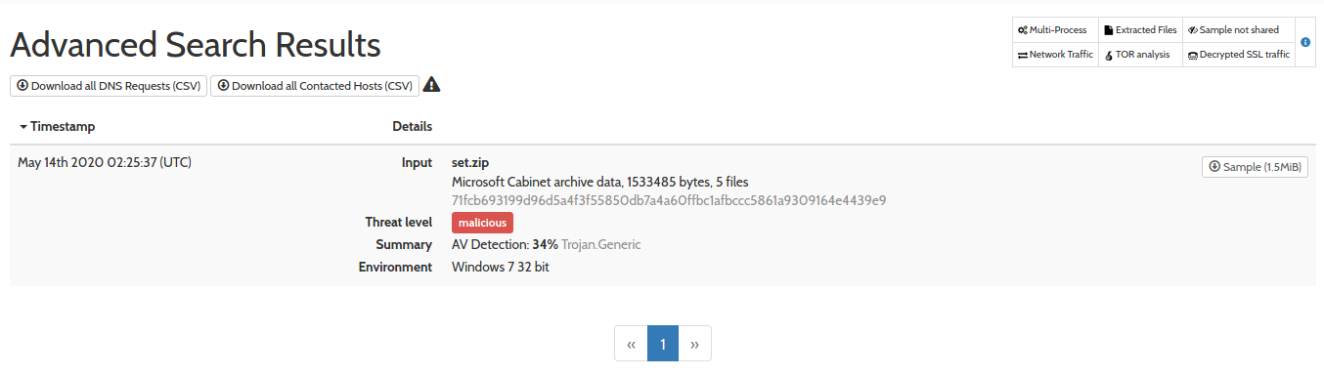Go to next results page

(x=694, y=344)
